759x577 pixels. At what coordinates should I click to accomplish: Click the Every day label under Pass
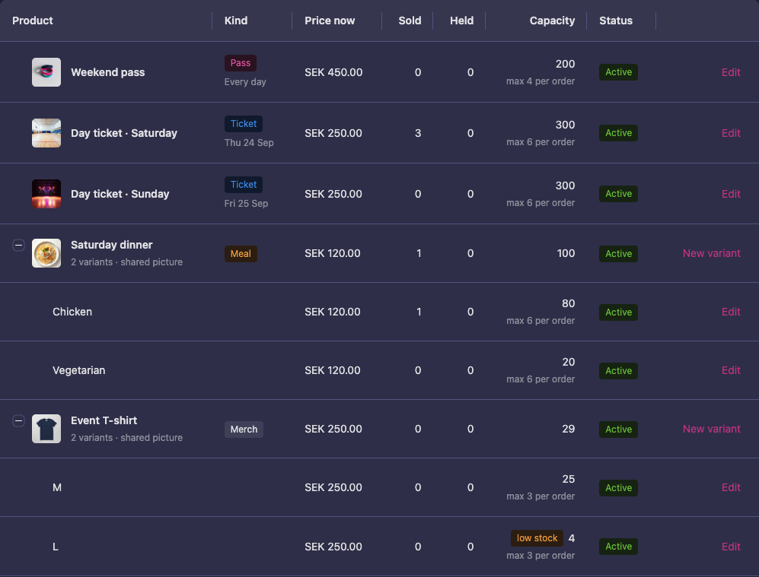point(245,81)
